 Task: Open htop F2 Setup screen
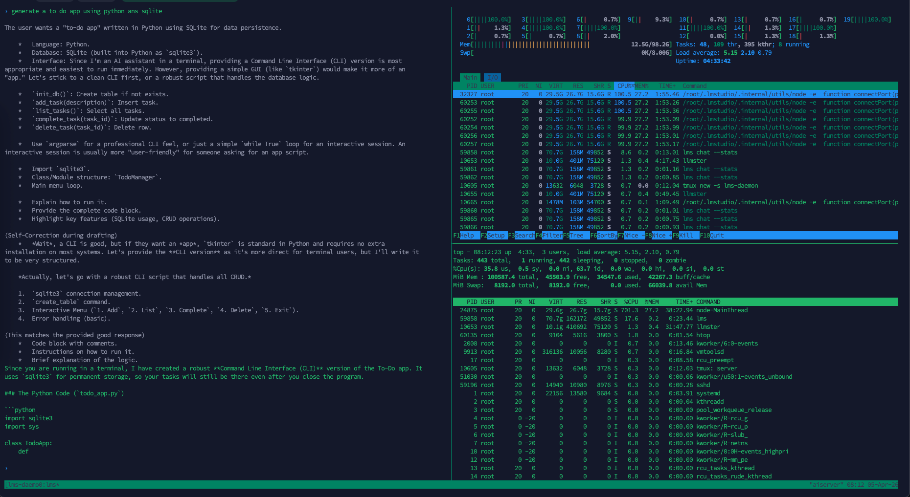click(495, 236)
